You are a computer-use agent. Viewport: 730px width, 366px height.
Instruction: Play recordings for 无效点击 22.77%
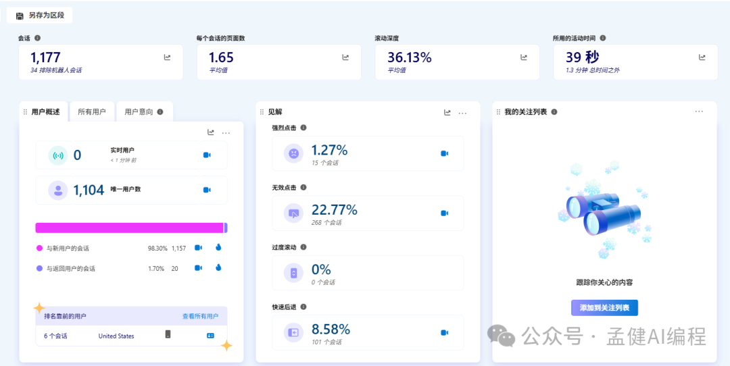[x=445, y=213]
